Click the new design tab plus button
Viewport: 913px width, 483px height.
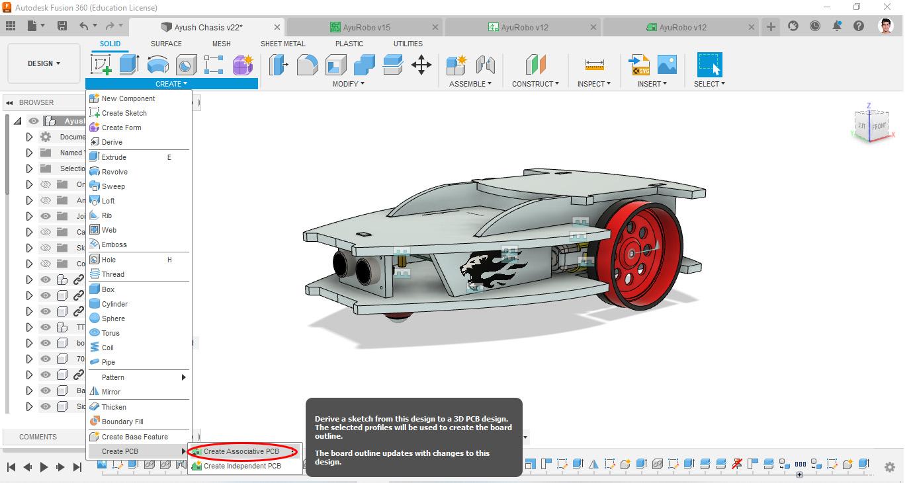pos(771,26)
